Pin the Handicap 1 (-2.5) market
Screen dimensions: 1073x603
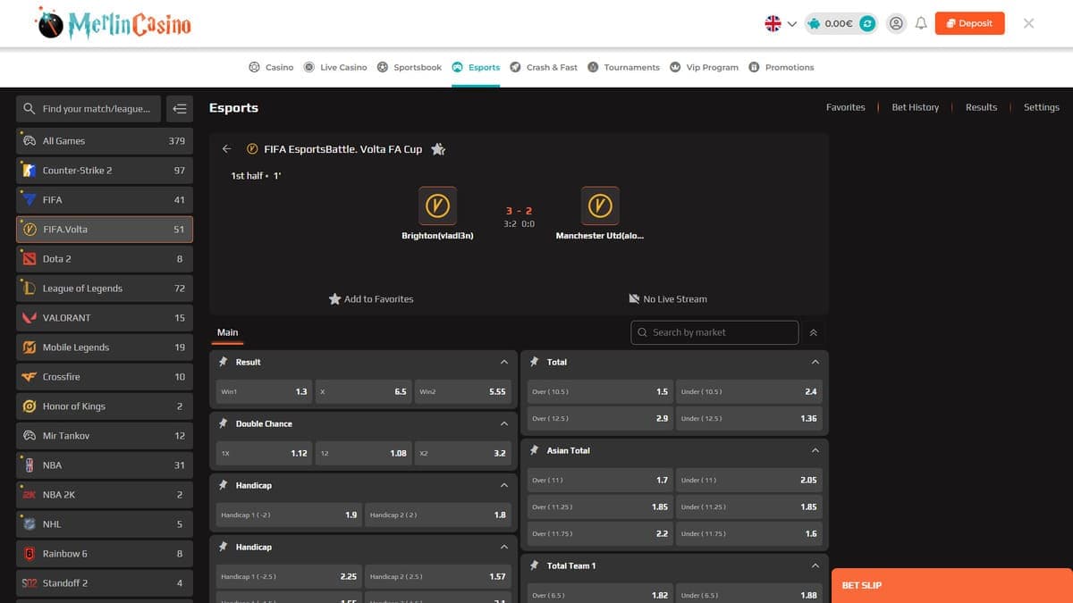224,547
